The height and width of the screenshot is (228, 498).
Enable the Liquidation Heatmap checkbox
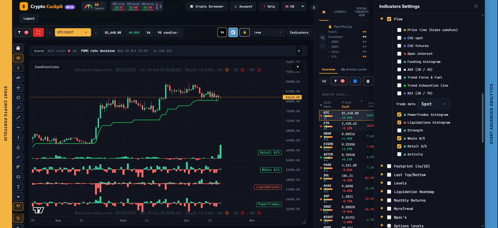(x=389, y=192)
